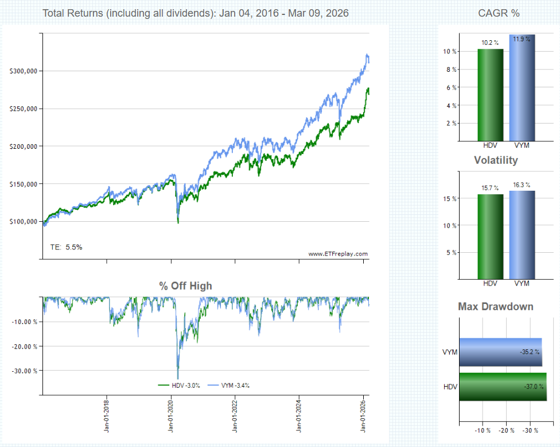560x447 pixels.
Task: Click the Jan-01-2024 date axis label
Action: [300, 416]
